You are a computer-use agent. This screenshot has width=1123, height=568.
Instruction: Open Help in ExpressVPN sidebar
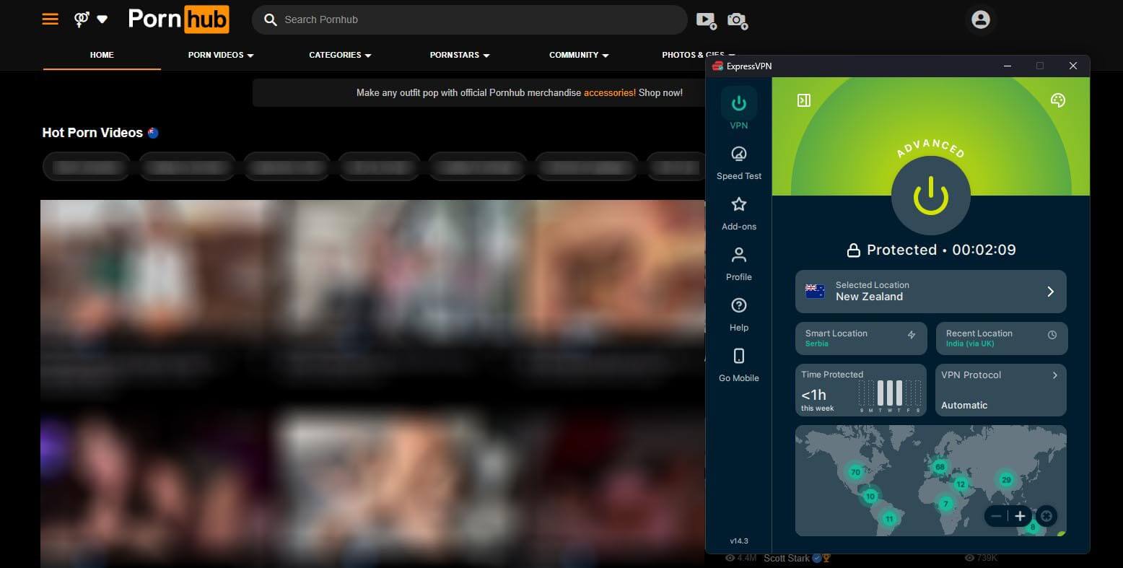pyautogui.click(x=739, y=315)
